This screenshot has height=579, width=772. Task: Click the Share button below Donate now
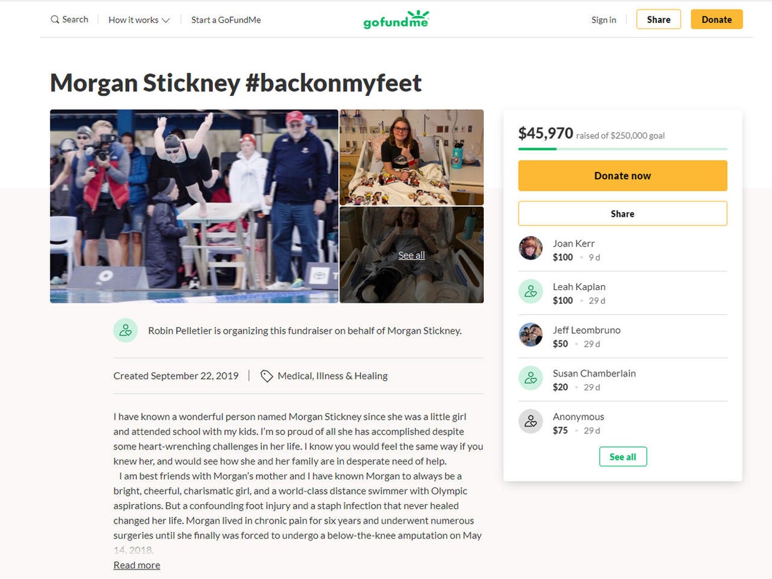click(623, 213)
